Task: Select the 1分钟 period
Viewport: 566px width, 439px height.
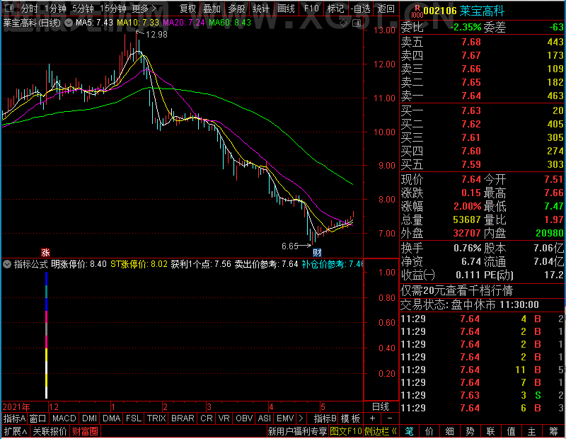Action: 56,8
